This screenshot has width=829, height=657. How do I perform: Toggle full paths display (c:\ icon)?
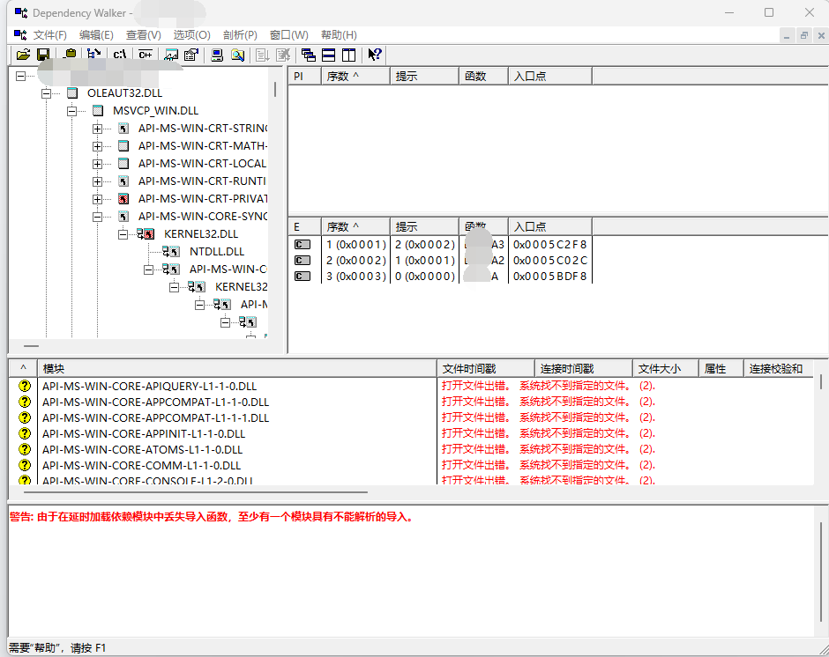tap(120, 55)
